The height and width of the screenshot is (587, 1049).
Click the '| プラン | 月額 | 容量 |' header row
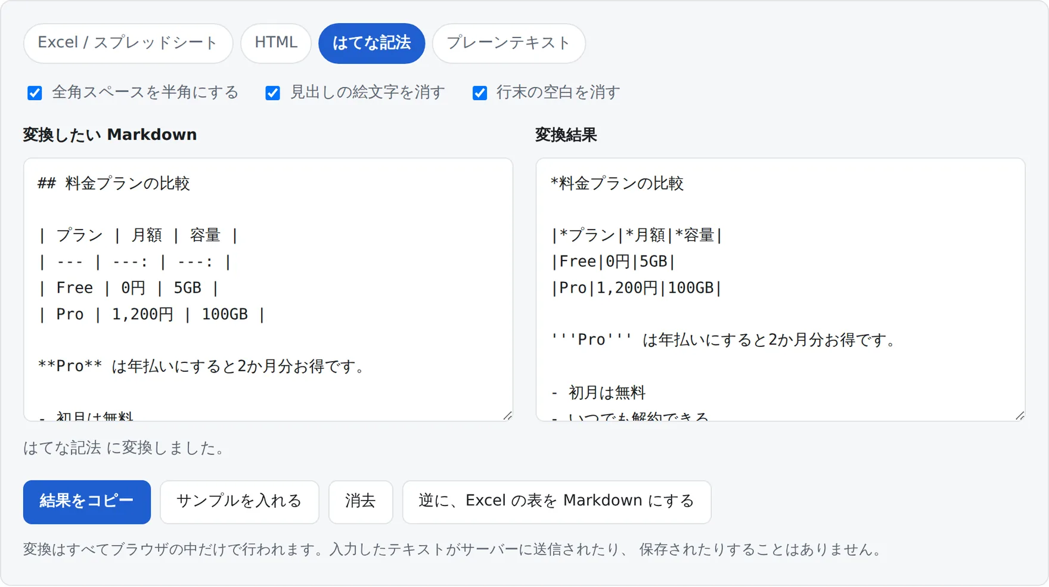click(138, 236)
